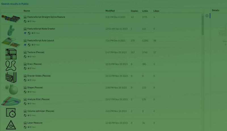Sort results by the Name column
This screenshot has height=131, width=227.
pyautogui.click(x=27, y=11)
